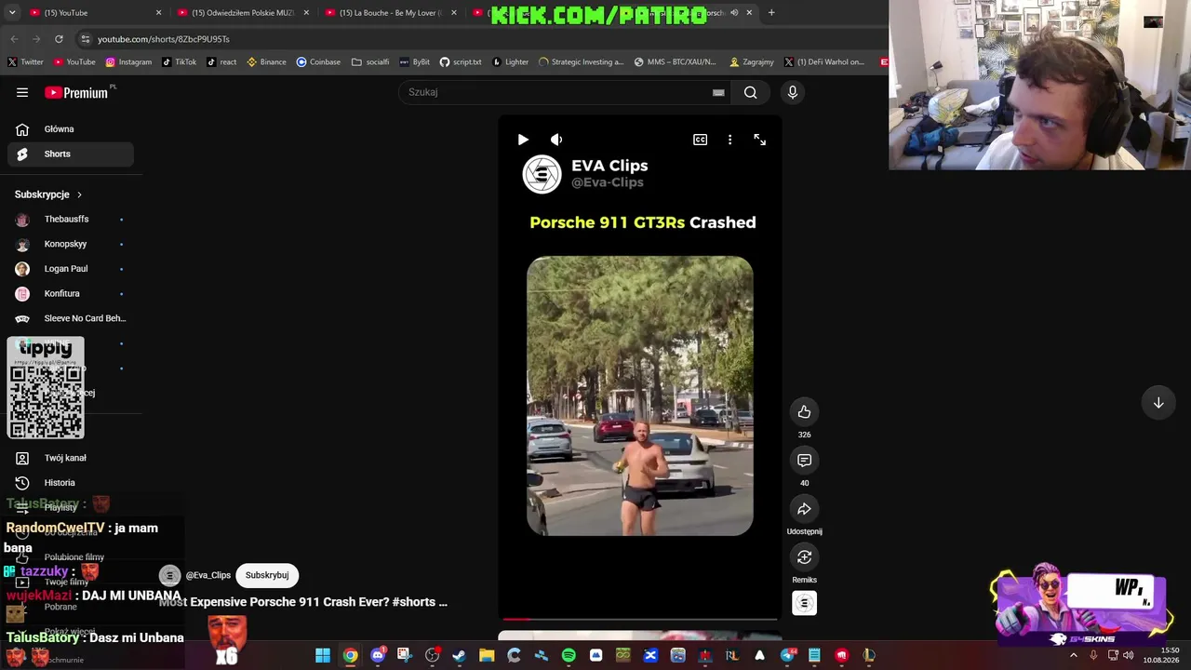Mute the active tab's audio
This screenshot has width=1191, height=670.
pyautogui.click(x=734, y=13)
